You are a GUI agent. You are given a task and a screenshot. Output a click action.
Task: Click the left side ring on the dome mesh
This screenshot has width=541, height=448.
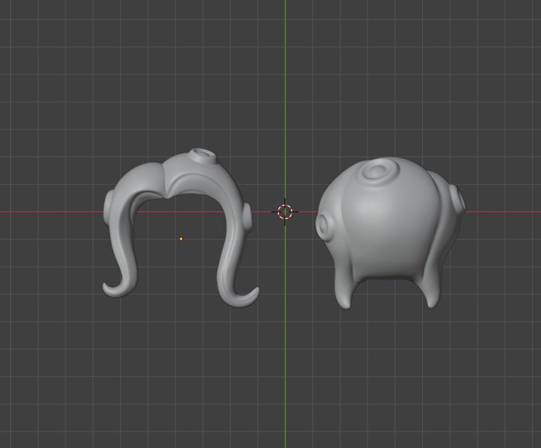point(325,224)
